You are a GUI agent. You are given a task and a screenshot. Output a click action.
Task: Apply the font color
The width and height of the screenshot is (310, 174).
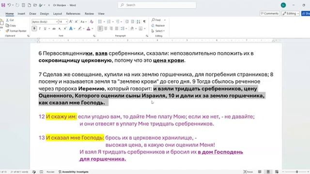[x=88, y=29]
